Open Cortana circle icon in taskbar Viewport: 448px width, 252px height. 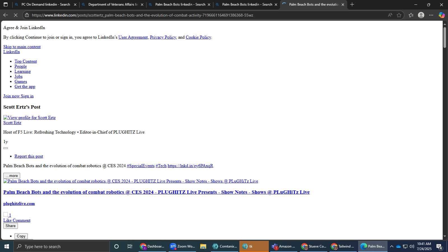[x=116, y=246]
